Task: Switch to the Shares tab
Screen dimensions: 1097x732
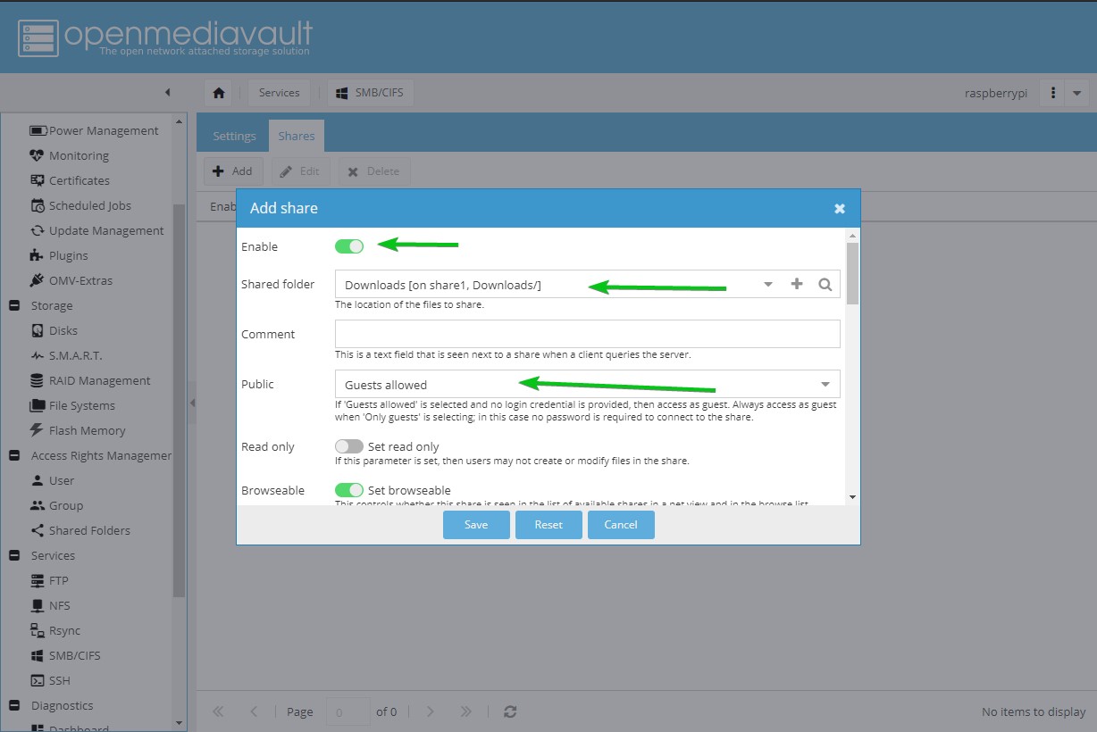Action: 297,137
